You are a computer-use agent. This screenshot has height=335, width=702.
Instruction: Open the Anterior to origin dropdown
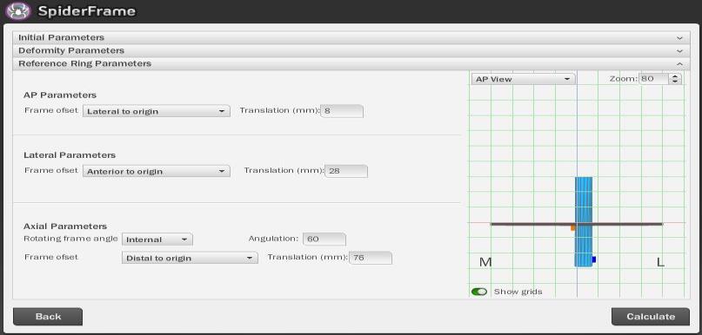tap(157, 171)
